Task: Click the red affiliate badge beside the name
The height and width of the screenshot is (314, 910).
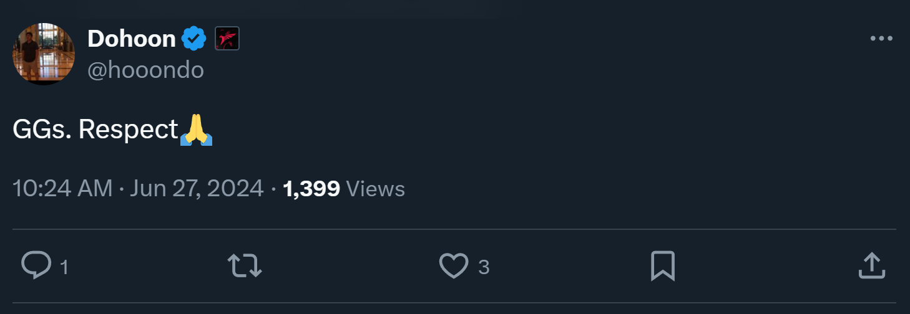Action: click(x=227, y=39)
